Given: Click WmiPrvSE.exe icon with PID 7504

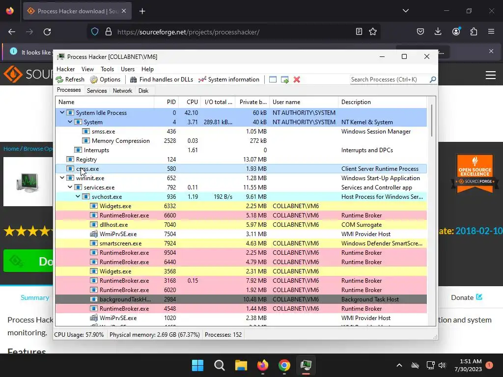Looking at the screenshot, I should (x=94, y=234).
